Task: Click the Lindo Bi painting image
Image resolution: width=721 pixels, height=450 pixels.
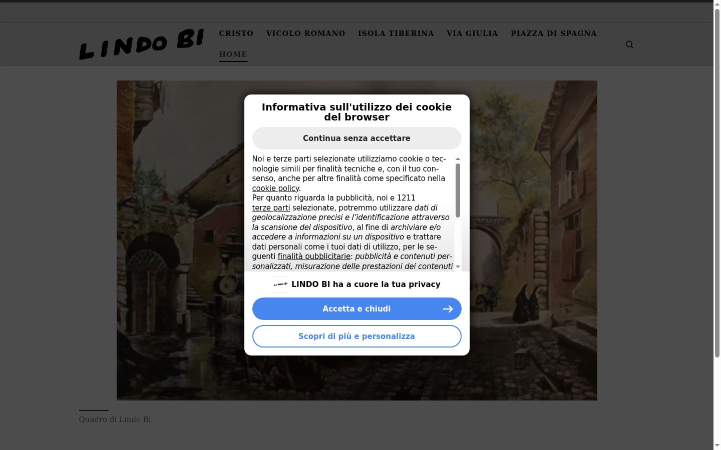Action: pos(357,240)
